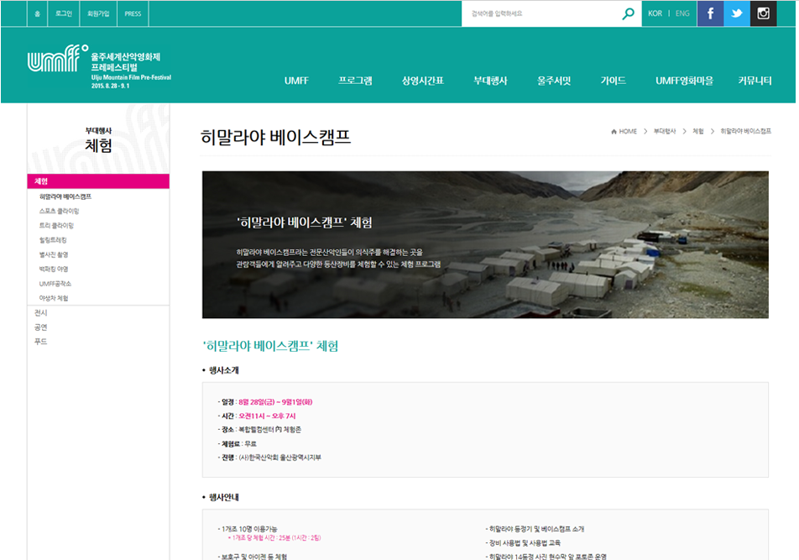
Task: Click the UMFF logo in header
Action: (x=57, y=60)
